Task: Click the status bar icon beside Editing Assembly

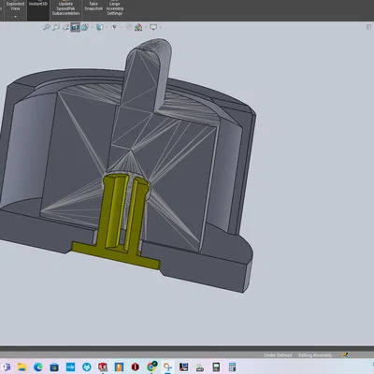Action: 345,355
